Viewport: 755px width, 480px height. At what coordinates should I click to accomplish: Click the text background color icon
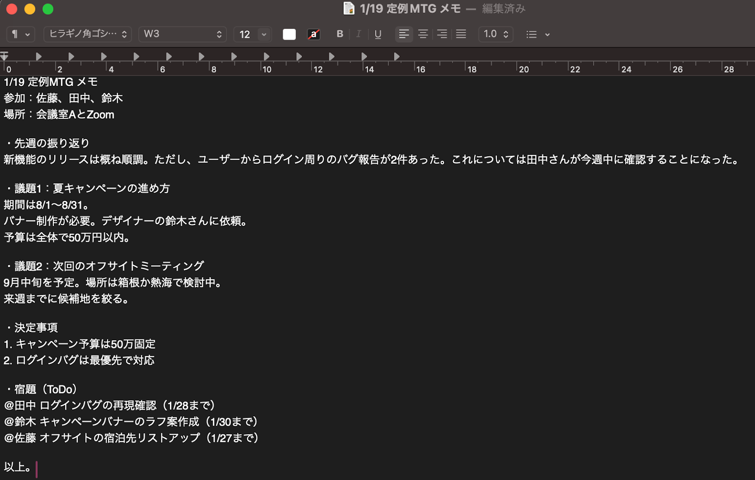coord(313,34)
